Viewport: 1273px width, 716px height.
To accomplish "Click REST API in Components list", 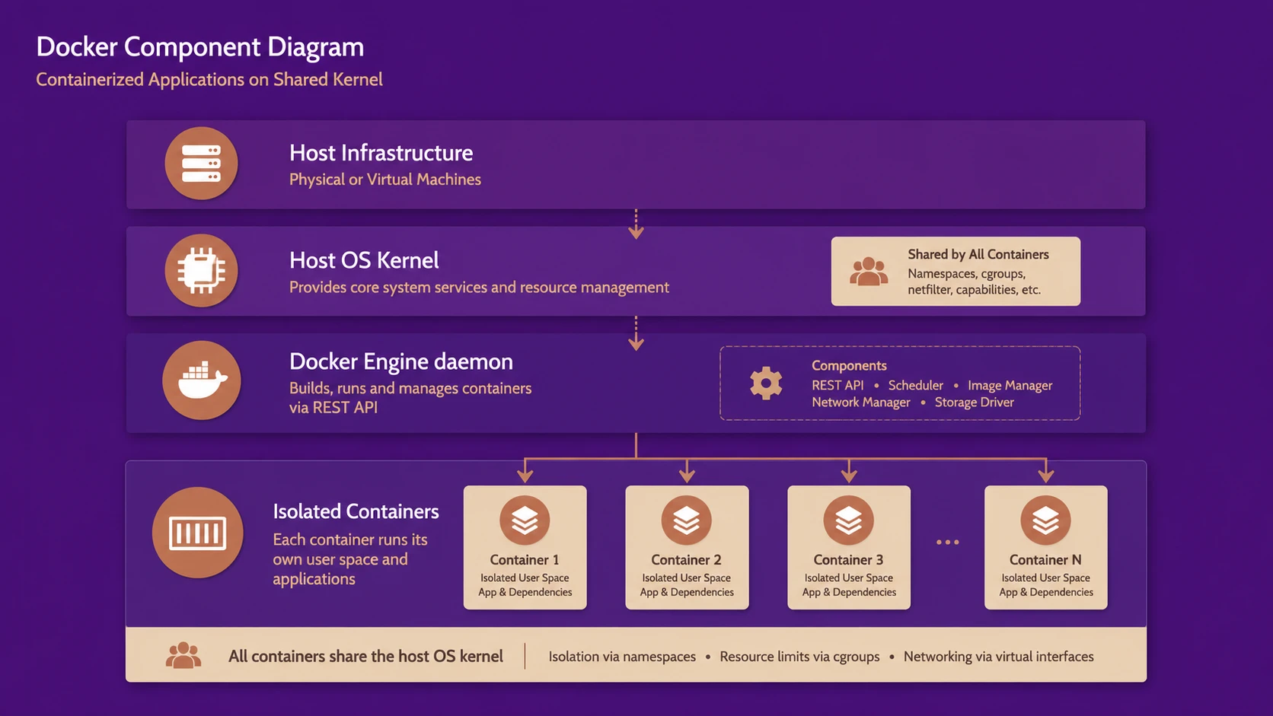I will [x=837, y=386].
